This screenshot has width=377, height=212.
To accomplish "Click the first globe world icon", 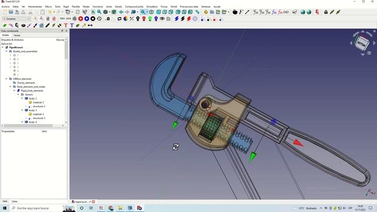I will pyautogui.click(x=303, y=12).
